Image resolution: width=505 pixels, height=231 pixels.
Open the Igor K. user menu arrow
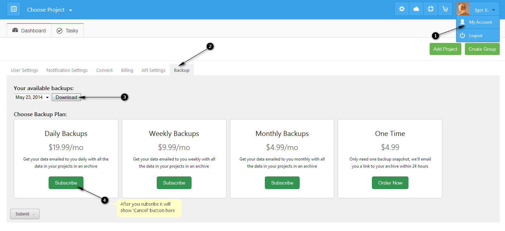(x=494, y=10)
